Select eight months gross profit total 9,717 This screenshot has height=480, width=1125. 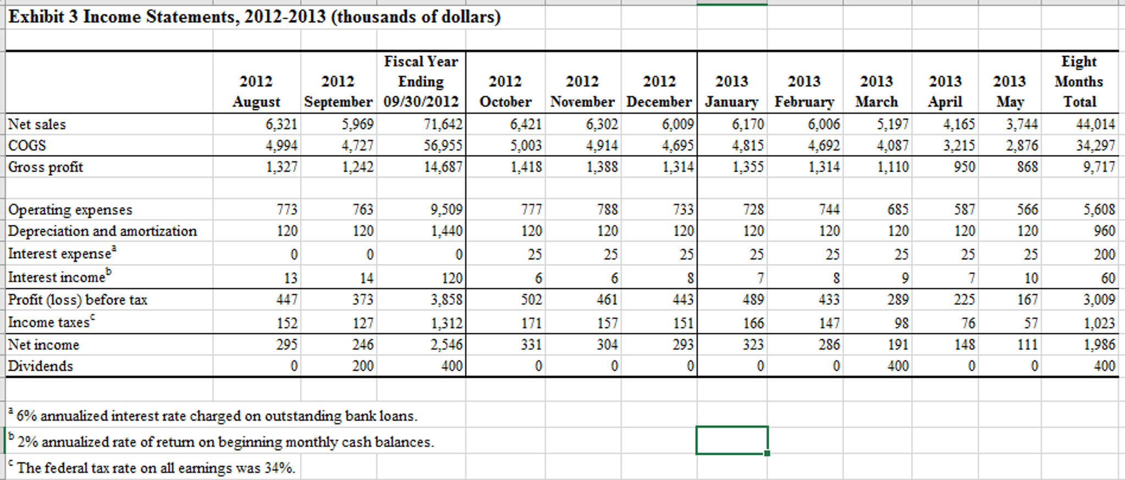pos(1100,167)
